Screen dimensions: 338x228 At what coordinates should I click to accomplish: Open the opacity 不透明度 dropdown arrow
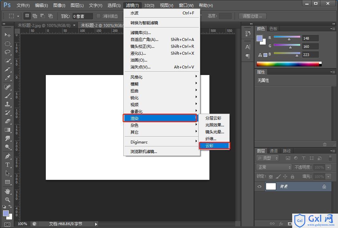point(328,167)
